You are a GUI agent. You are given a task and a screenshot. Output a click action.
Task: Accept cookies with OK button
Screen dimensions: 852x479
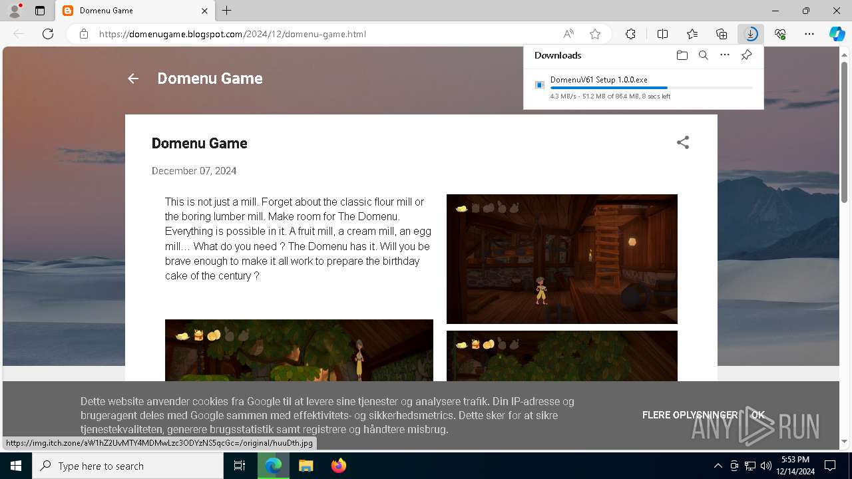pyautogui.click(x=758, y=415)
